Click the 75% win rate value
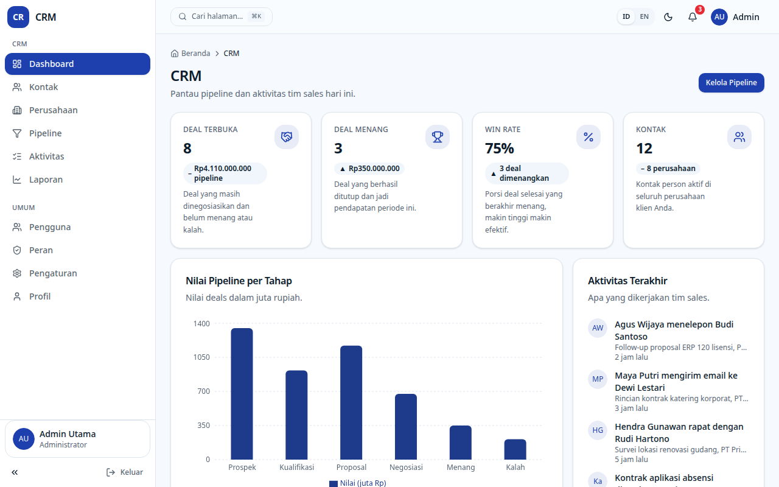 [500, 149]
